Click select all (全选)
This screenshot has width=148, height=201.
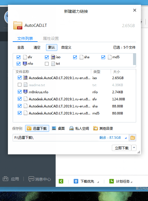tap(21, 47)
